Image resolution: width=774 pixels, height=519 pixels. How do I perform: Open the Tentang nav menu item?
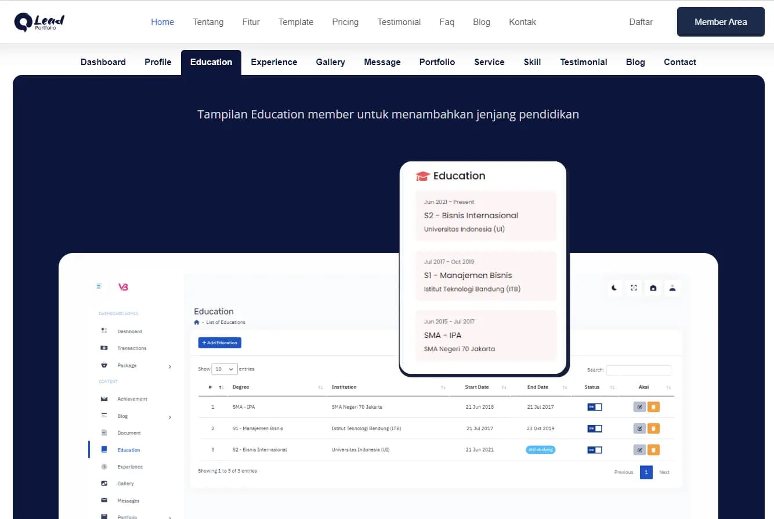(208, 22)
